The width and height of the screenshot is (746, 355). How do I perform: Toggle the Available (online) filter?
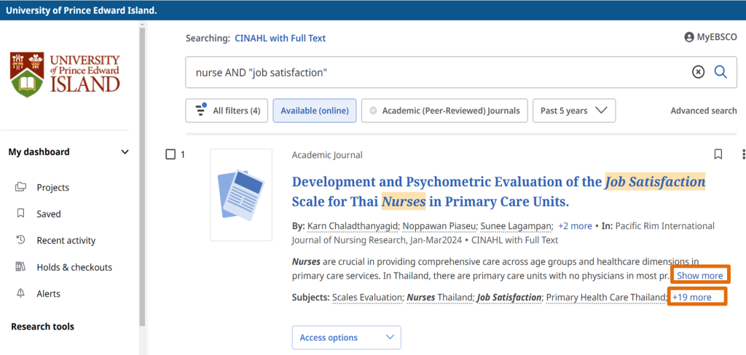pyautogui.click(x=314, y=111)
